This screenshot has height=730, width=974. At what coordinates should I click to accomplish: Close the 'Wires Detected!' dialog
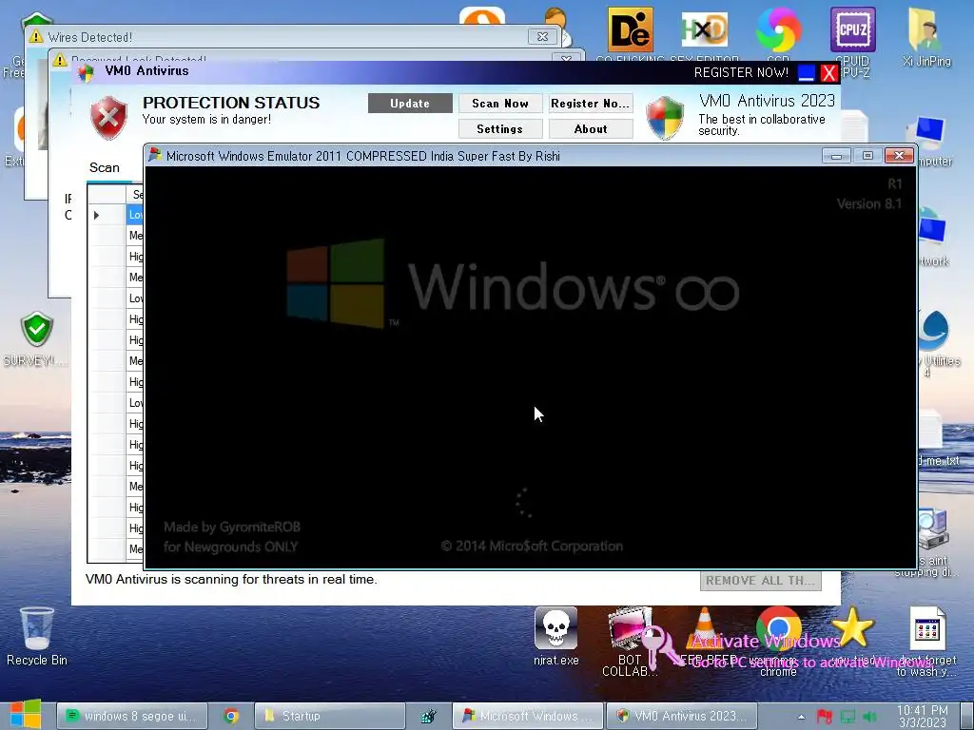pos(542,37)
